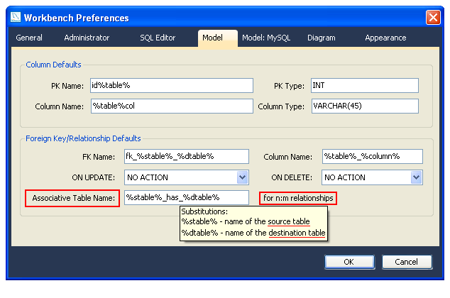The height and width of the screenshot is (298, 450).
Task: Switch to the Appearance tab
Action: [385, 38]
